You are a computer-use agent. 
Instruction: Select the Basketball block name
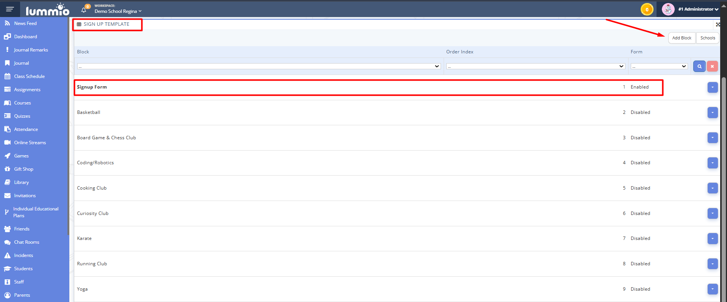pos(89,112)
